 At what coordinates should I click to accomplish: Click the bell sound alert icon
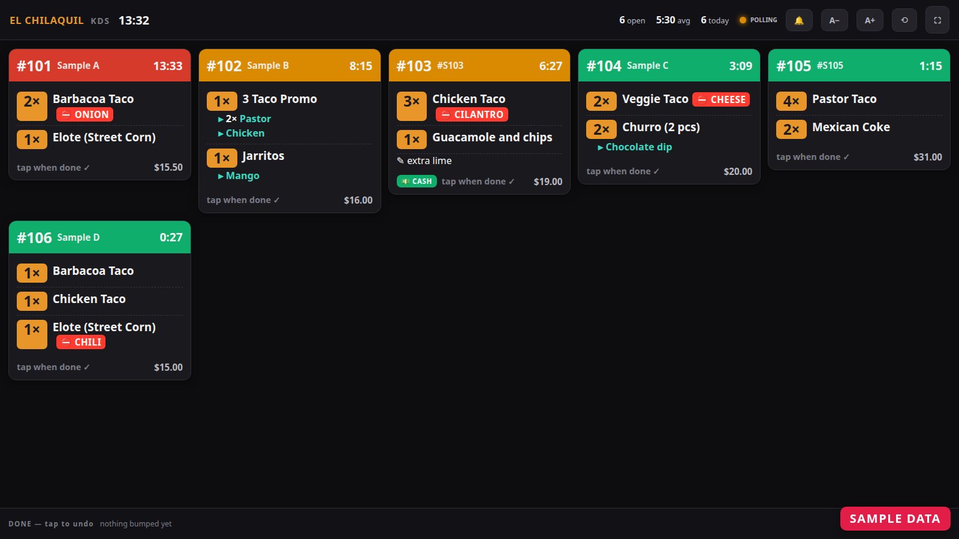(x=799, y=20)
